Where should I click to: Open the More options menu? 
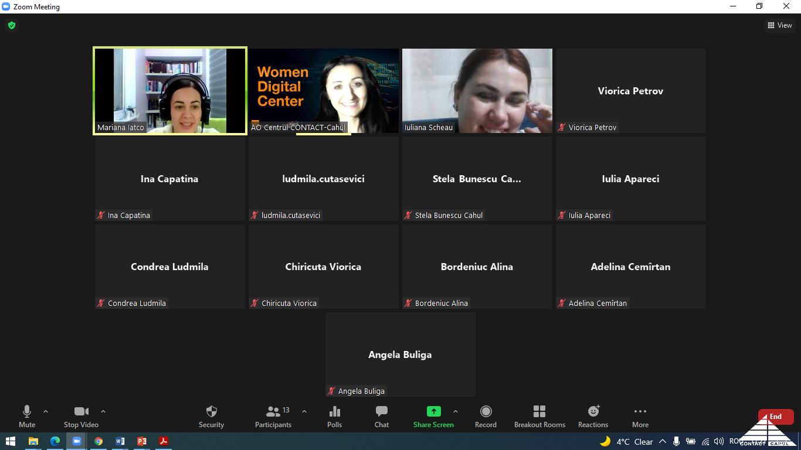click(640, 417)
